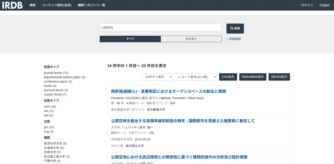Click the 検索 button with magnifier
The width and height of the screenshot is (334, 164).
click(235, 28)
